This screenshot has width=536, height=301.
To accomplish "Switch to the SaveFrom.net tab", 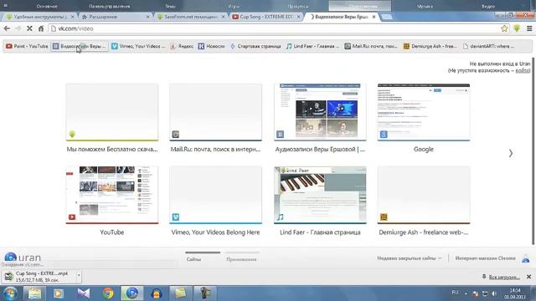I will (191, 17).
